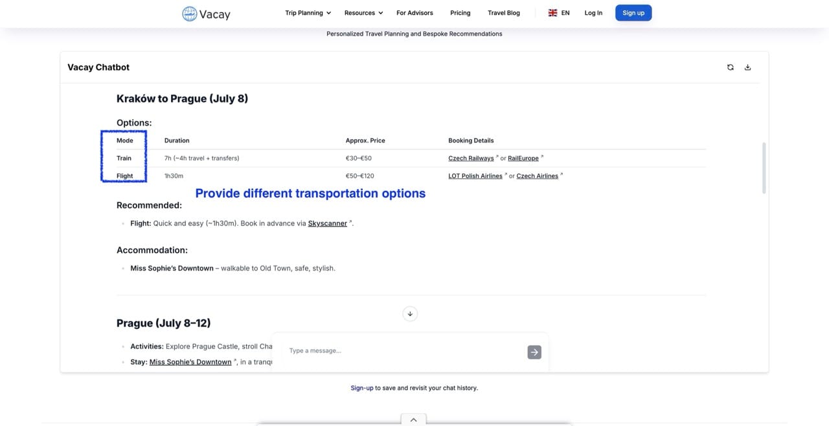Open the Travel Blog menu item

click(x=503, y=12)
